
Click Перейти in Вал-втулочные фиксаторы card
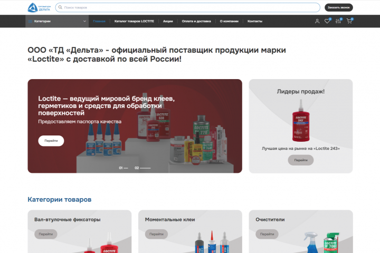pyautogui.click(x=46, y=234)
